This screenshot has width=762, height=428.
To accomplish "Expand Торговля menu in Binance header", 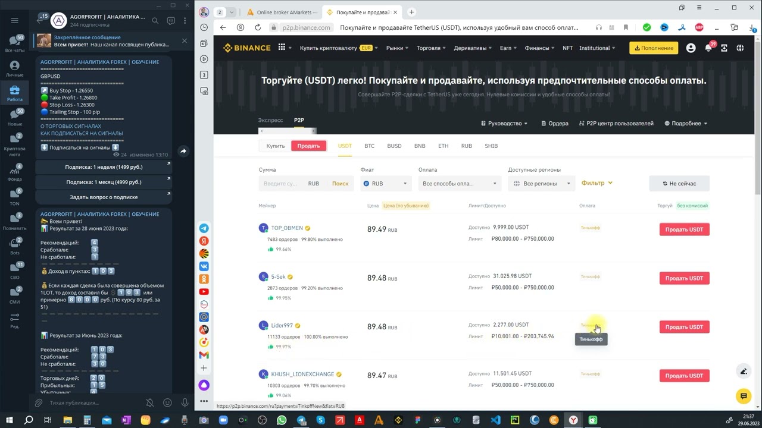I will pos(431,48).
